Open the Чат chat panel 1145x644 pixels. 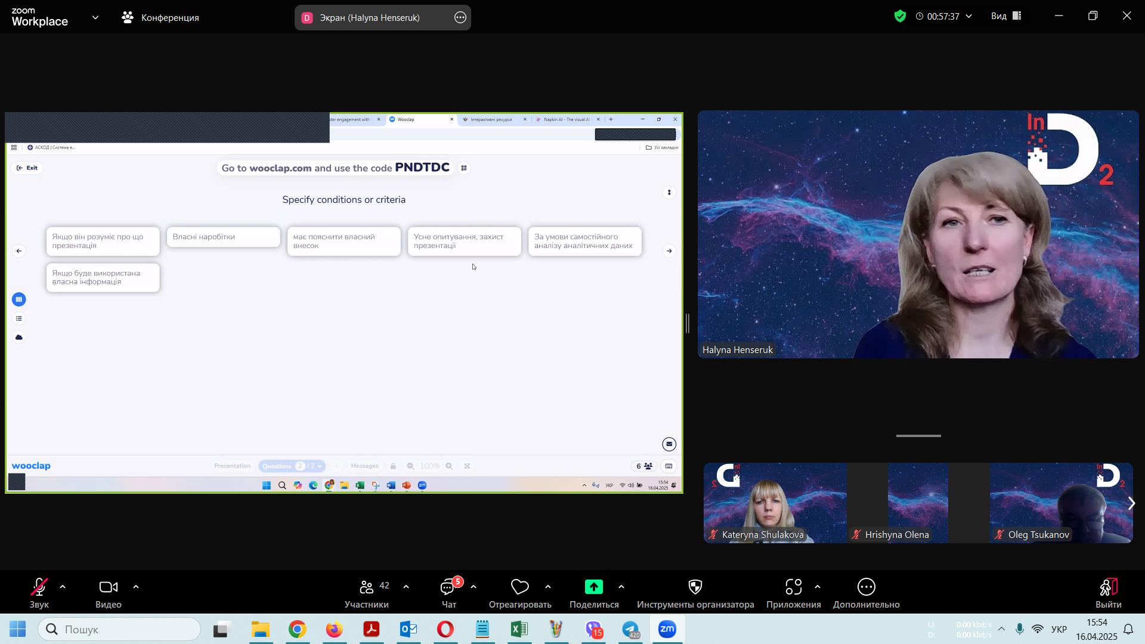pyautogui.click(x=448, y=588)
